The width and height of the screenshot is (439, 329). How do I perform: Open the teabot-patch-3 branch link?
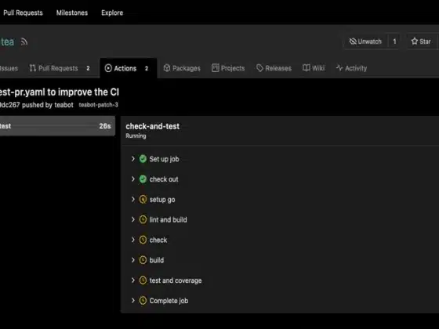click(x=98, y=105)
